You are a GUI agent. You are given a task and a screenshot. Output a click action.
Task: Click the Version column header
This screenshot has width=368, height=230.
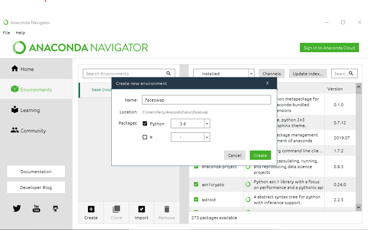point(335,89)
